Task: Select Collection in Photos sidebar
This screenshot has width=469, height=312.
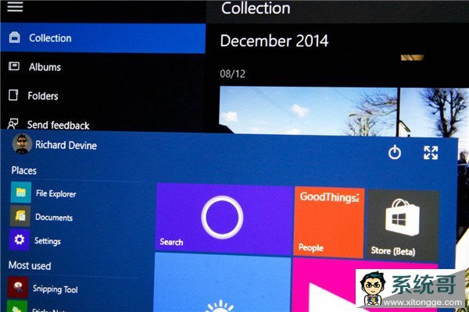Action: coord(103,38)
